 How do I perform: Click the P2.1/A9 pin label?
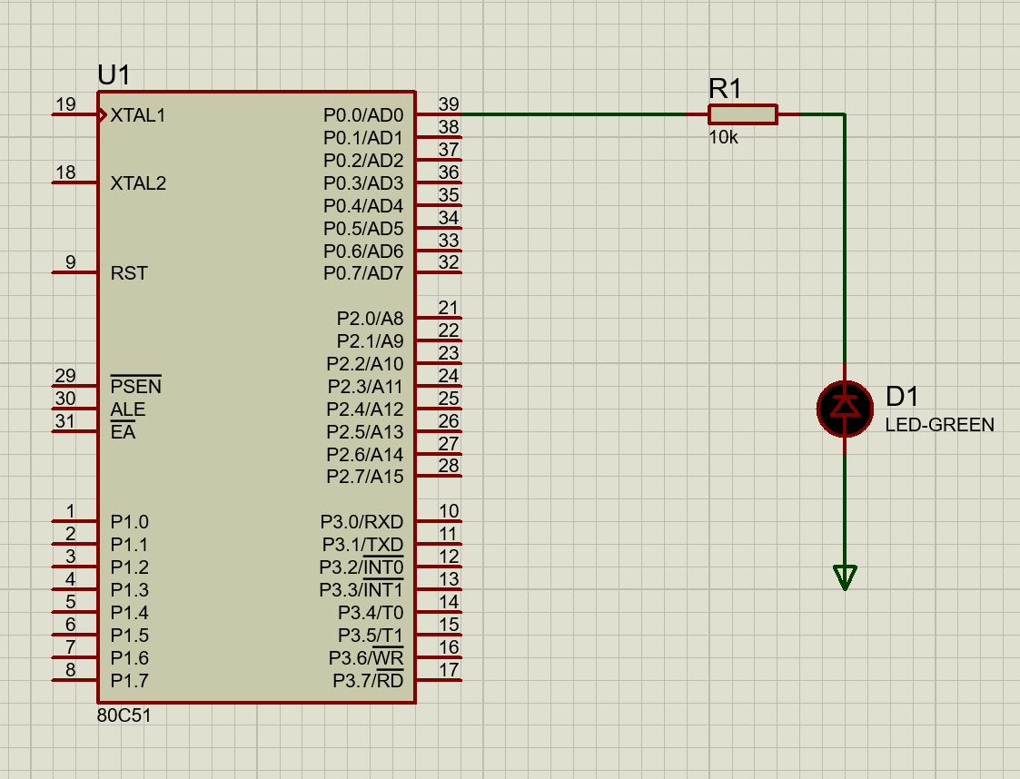[370, 341]
